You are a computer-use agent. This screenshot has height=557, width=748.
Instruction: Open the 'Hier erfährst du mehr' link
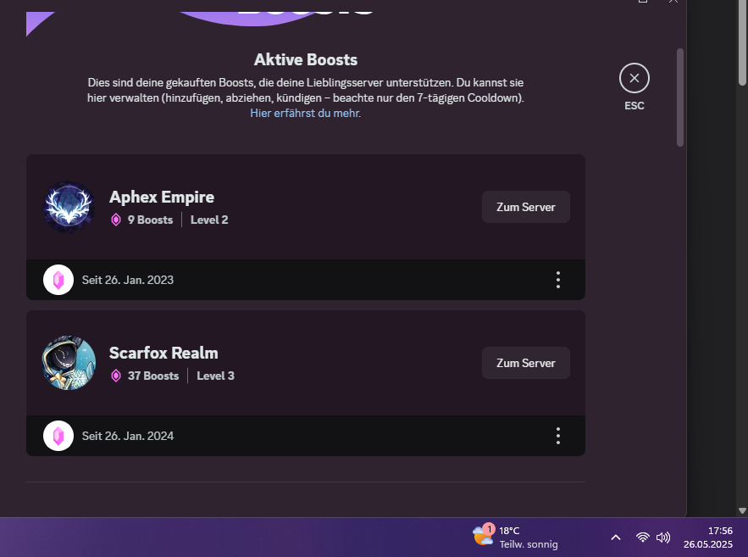[x=305, y=113]
